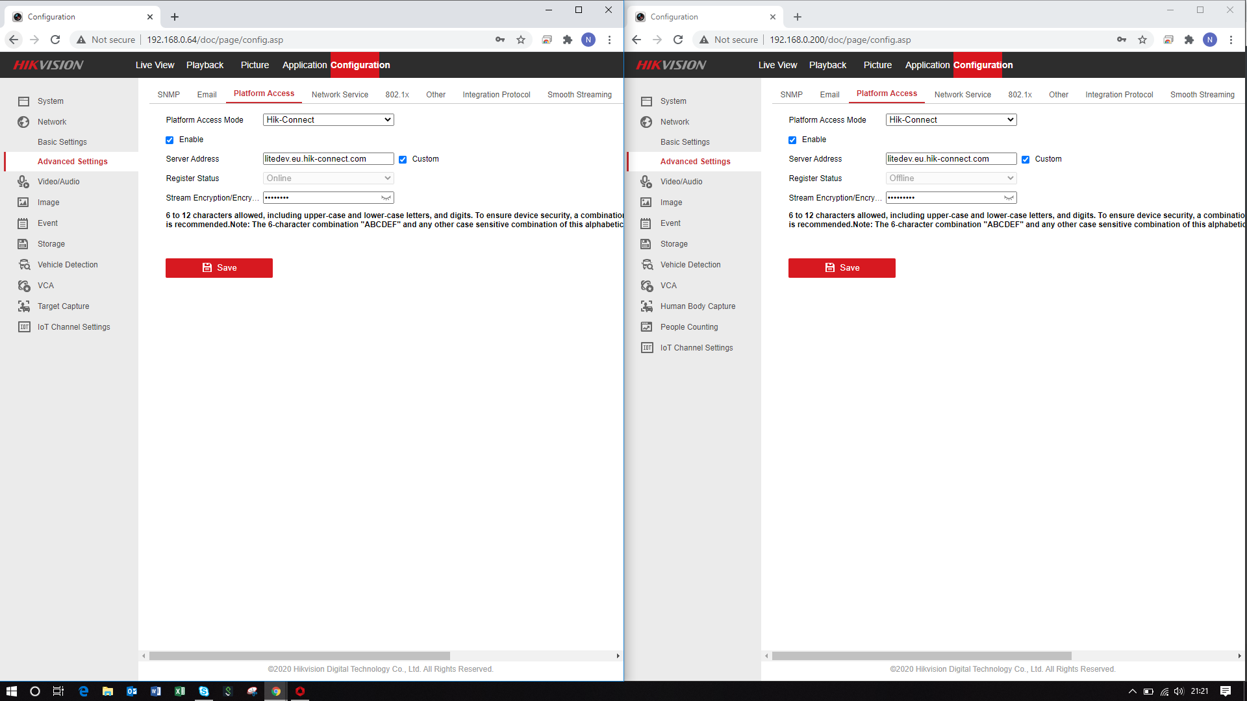Open Skype from the Windows taskbar

click(x=204, y=691)
